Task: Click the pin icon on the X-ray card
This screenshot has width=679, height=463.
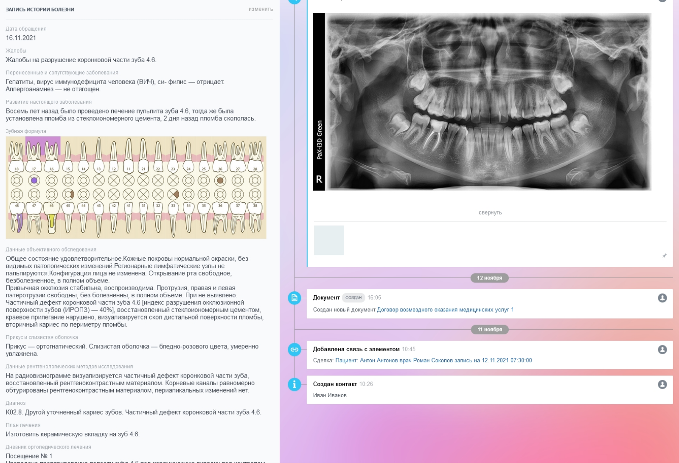Action: click(x=664, y=256)
